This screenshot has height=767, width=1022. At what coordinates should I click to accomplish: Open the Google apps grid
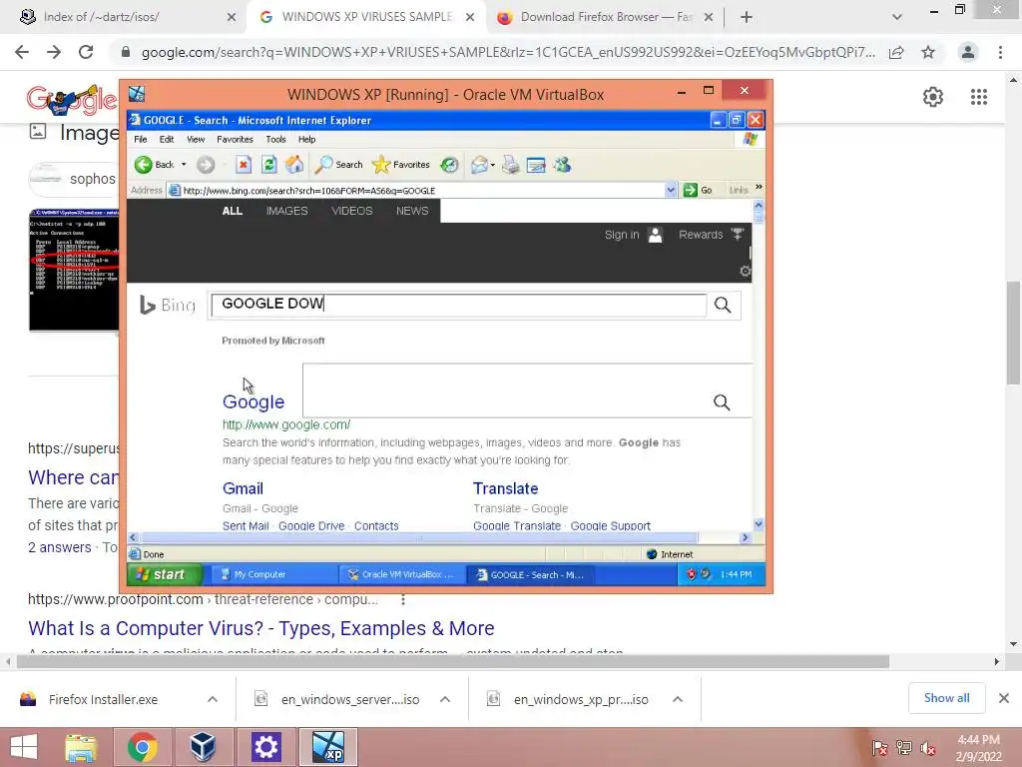(x=979, y=97)
